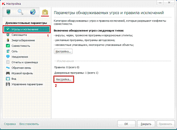The height and width of the screenshot is (130, 177).
Task: Click the Kaspersky logo in title bar
Action: (x=3, y=4)
